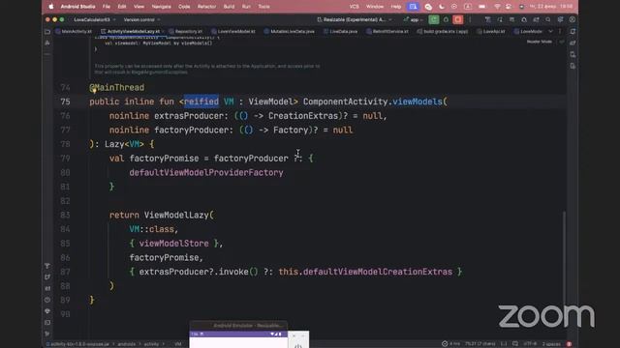Open the Navigate menu

[x=162, y=7]
